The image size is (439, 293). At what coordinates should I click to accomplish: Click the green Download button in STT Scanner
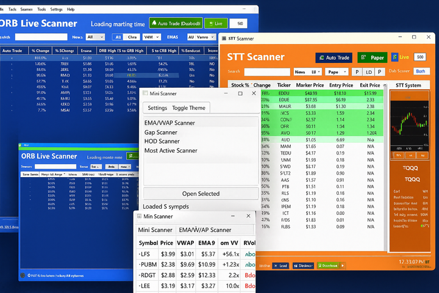click(327, 266)
